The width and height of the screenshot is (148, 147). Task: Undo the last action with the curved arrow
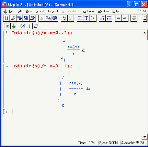click(64, 18)
